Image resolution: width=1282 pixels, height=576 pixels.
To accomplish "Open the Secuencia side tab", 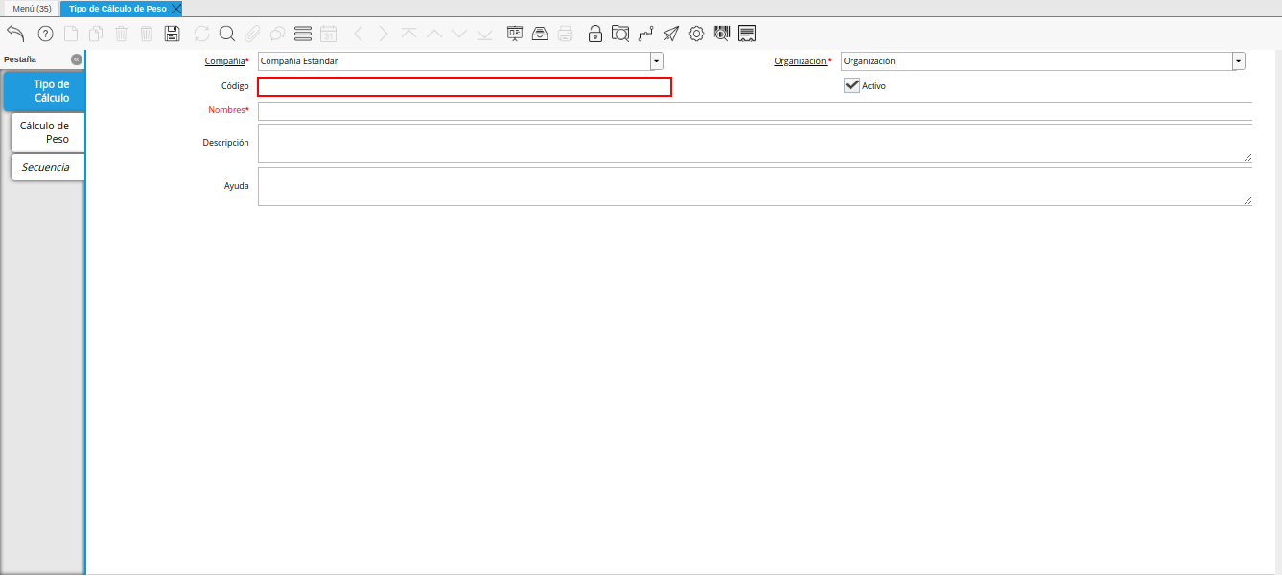I will tap(48, 167).
